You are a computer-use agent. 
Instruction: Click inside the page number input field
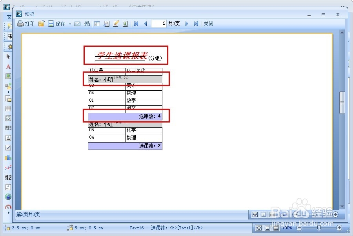159,24
